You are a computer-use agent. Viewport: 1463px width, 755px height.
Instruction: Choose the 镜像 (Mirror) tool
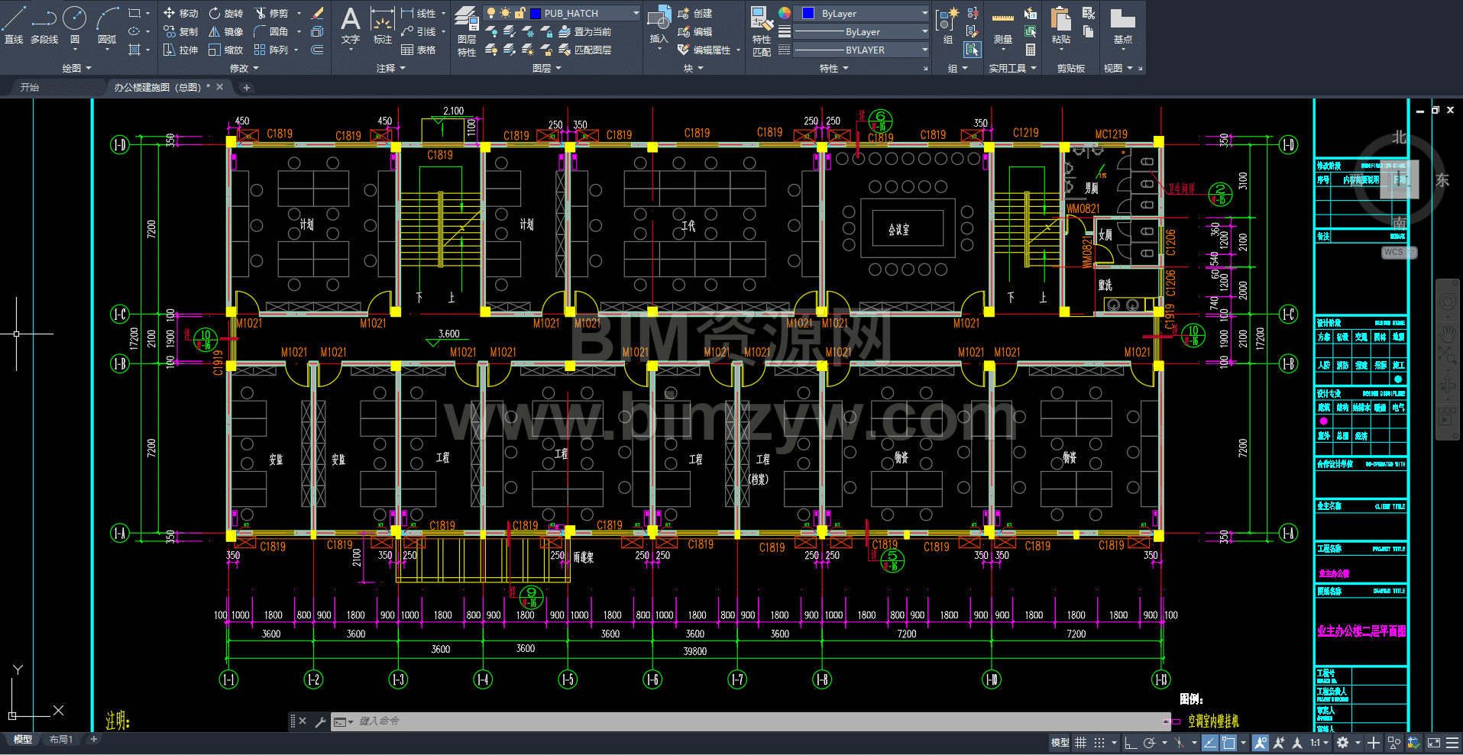[226, 32]
